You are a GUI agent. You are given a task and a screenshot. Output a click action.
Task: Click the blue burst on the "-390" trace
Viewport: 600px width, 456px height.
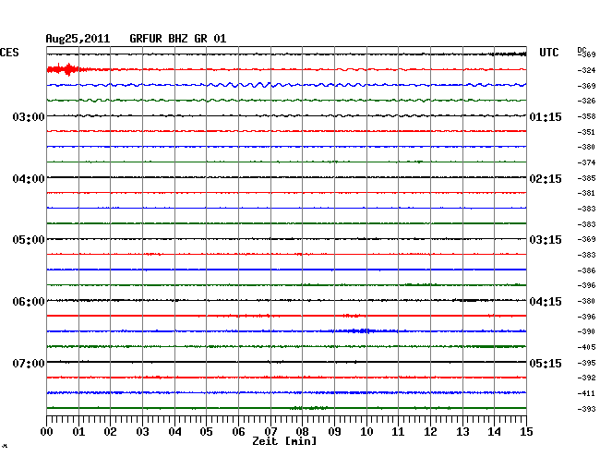point(360,330)
